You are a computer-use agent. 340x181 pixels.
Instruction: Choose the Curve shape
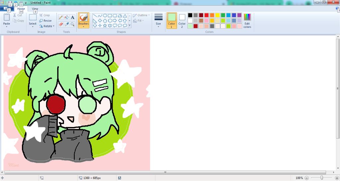(100, 16)
